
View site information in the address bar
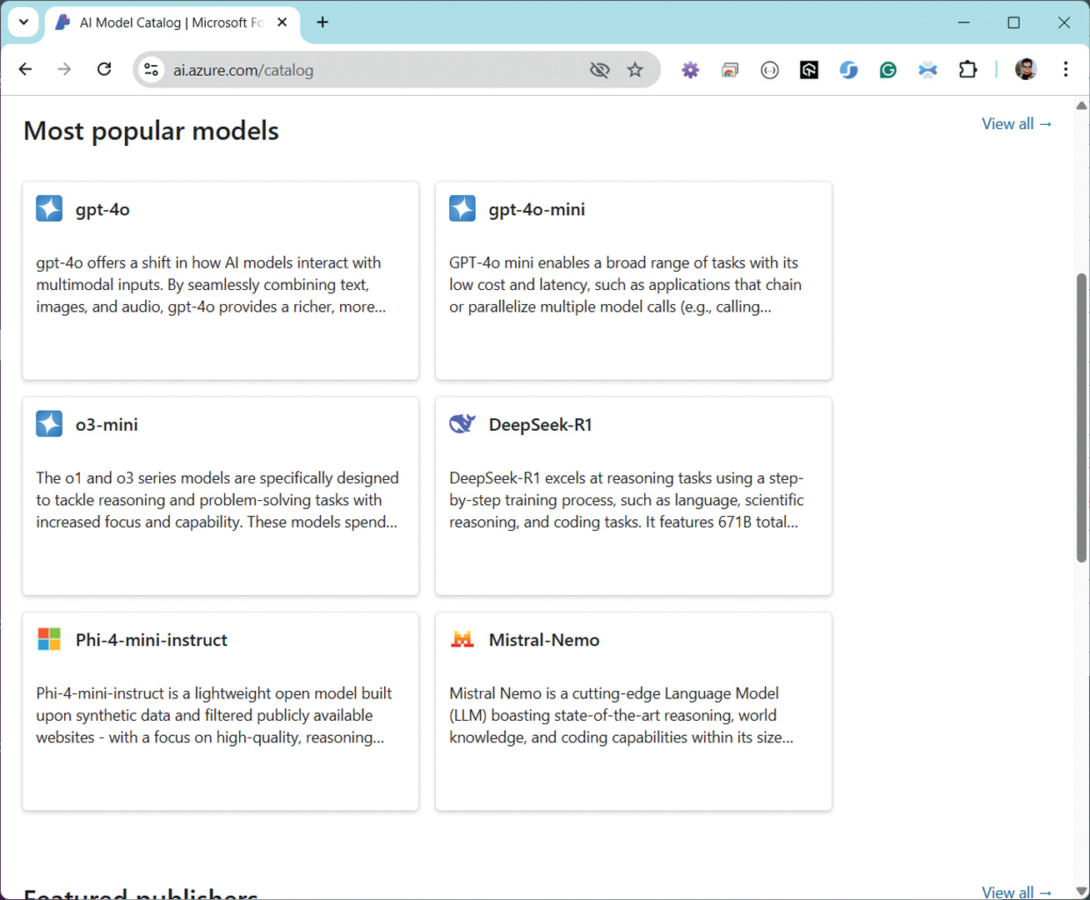[x=152, y=70]
